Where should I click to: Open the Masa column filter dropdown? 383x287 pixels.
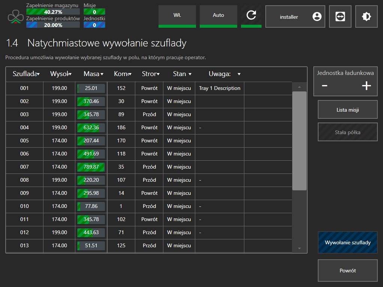[x=102, y=74]
